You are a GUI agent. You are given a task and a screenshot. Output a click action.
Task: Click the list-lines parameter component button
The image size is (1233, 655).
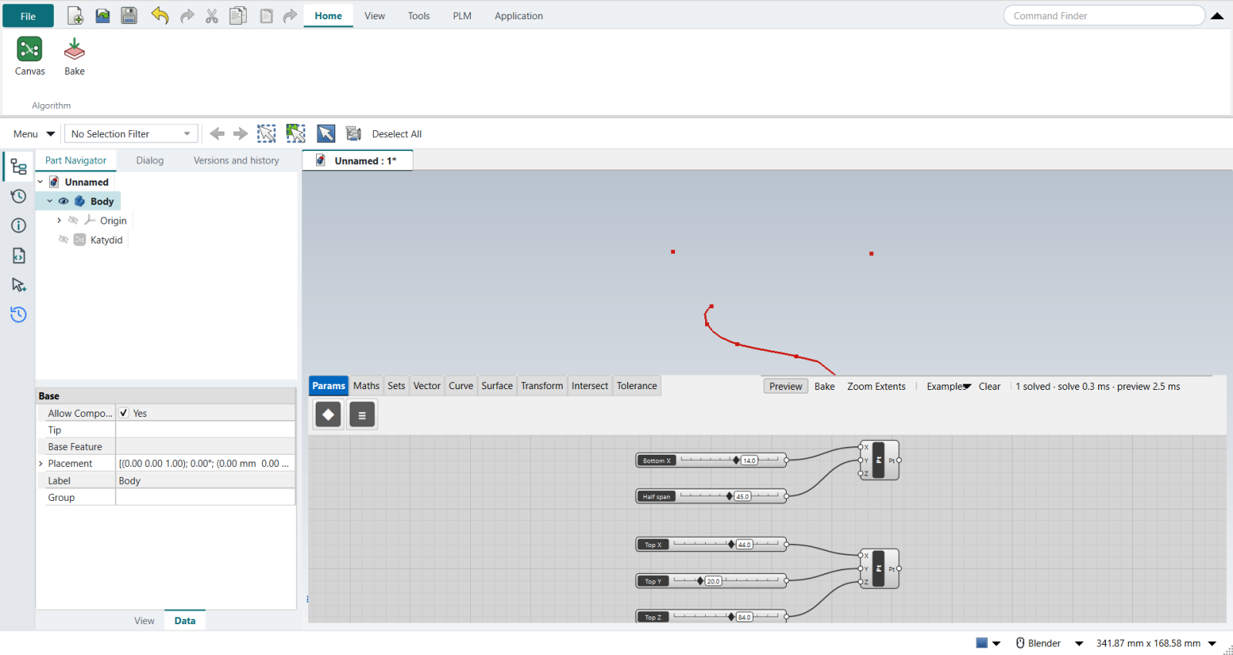coord(362,415)
